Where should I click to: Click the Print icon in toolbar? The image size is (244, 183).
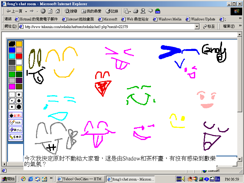point(136,11)
